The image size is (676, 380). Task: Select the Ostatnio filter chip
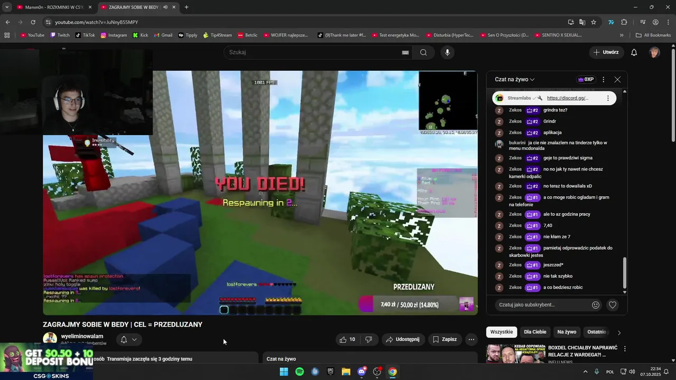(597, 332)
